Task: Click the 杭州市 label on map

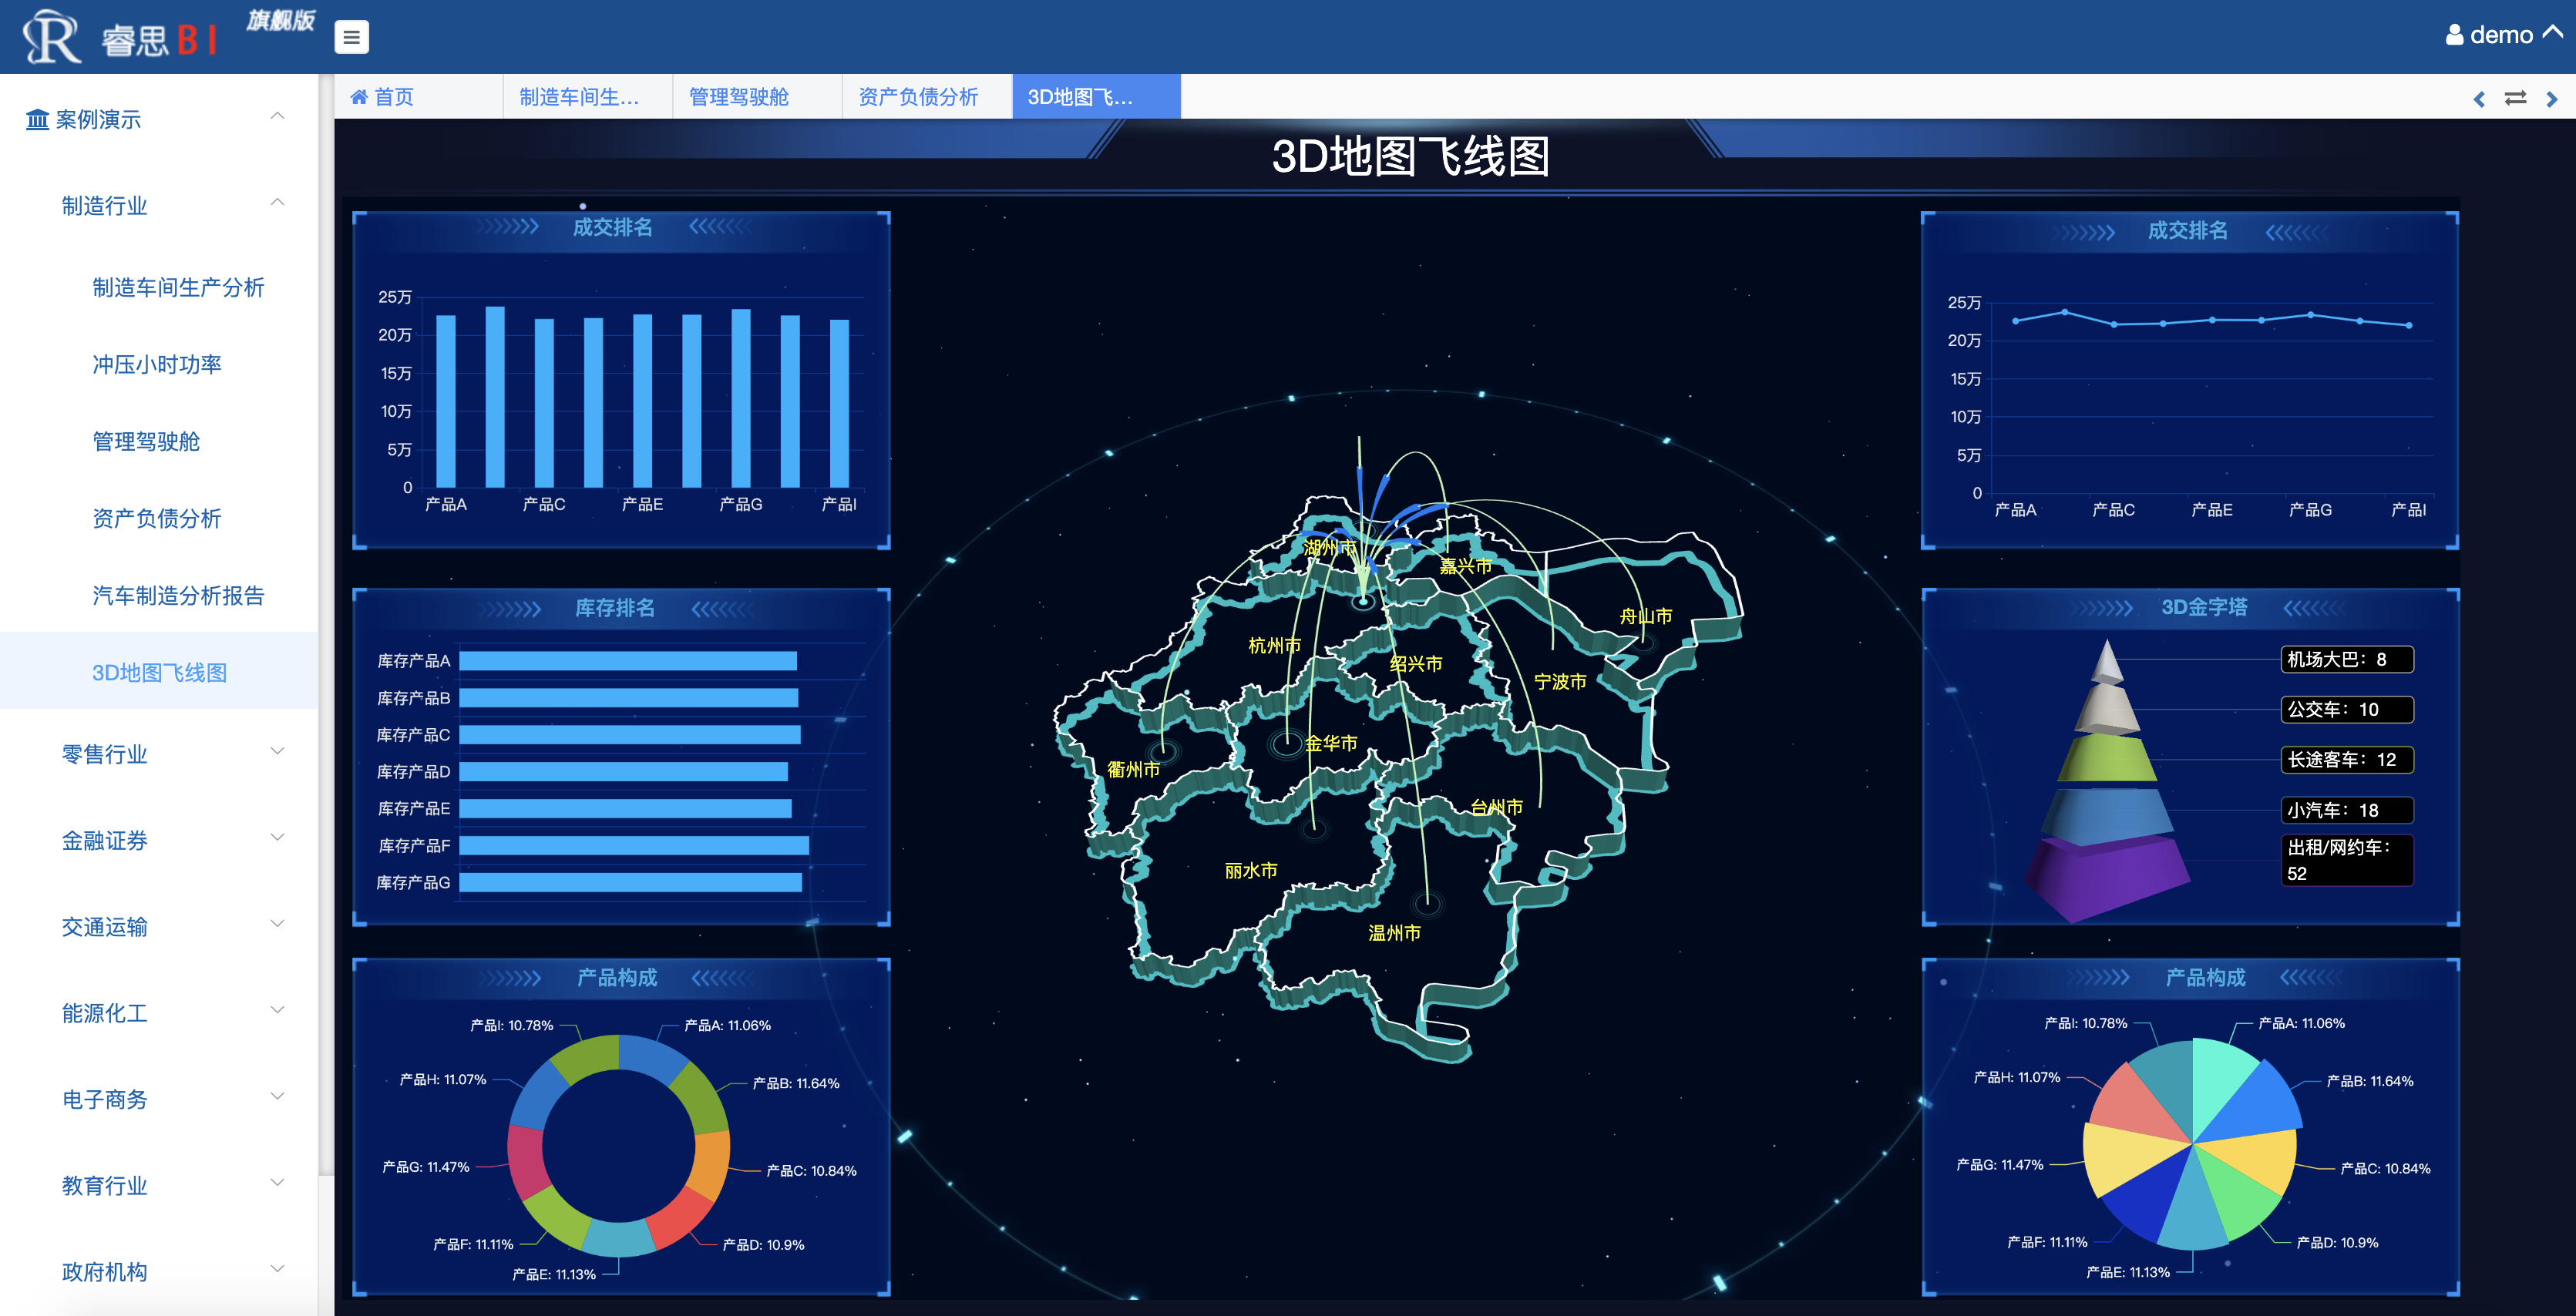Action: point(1274,646)
